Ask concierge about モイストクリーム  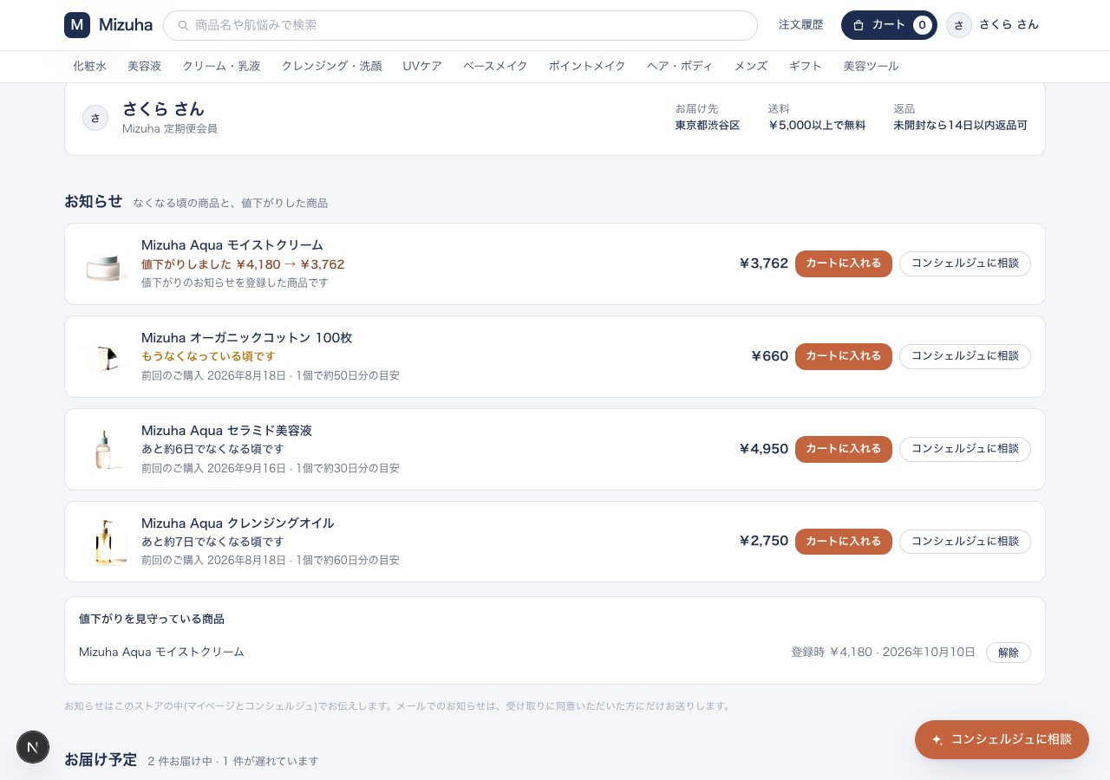click(965, 263)
